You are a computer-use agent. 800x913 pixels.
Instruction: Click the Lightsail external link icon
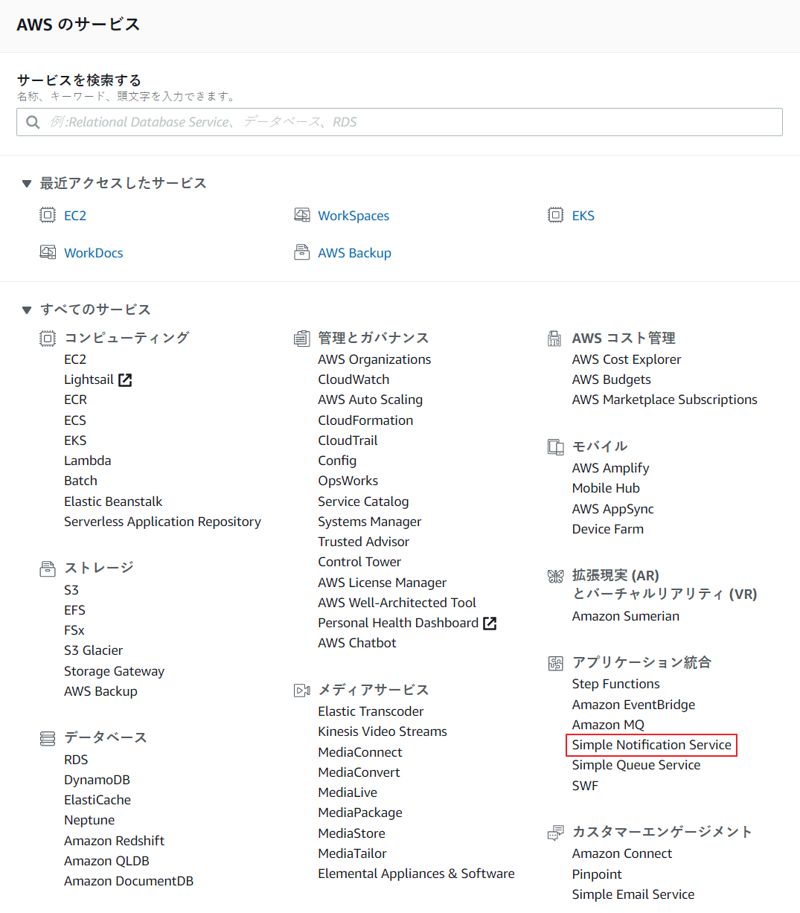click(x=125, y=380)
